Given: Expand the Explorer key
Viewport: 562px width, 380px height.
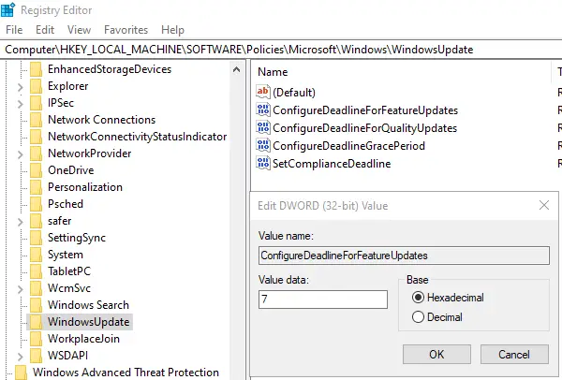Looking at the screenshot, I should pos(21,87).
